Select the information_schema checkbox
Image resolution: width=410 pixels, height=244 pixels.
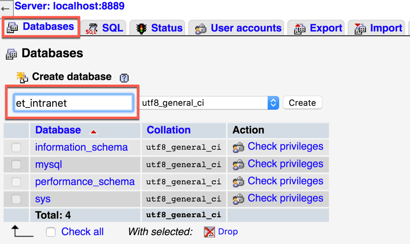click(16, 148)
